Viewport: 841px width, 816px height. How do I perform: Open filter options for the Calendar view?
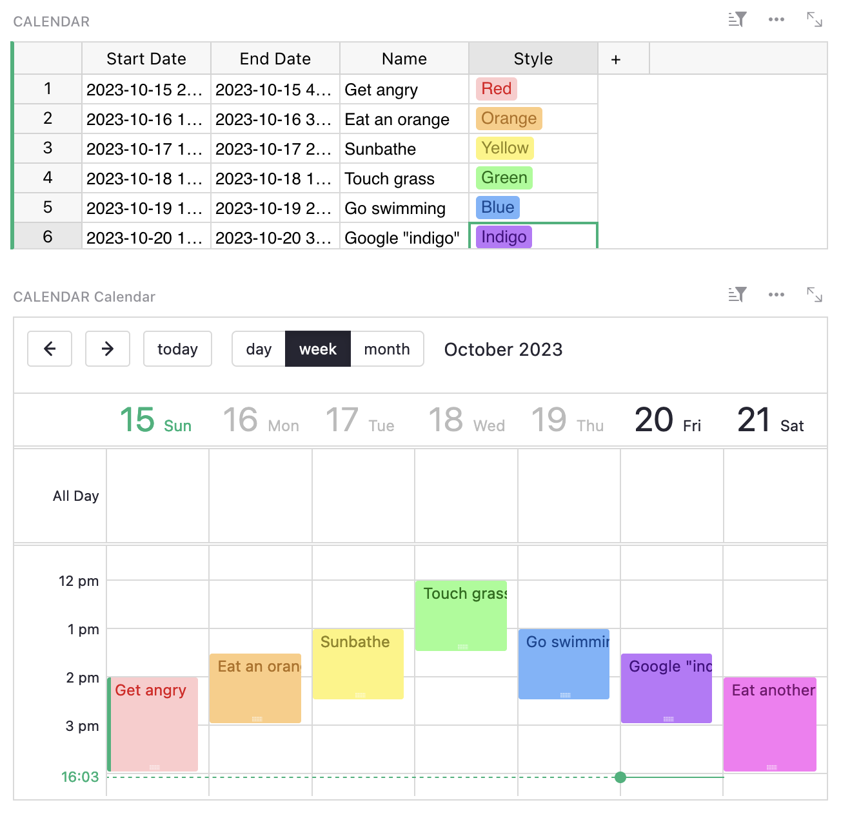point(737,295)
